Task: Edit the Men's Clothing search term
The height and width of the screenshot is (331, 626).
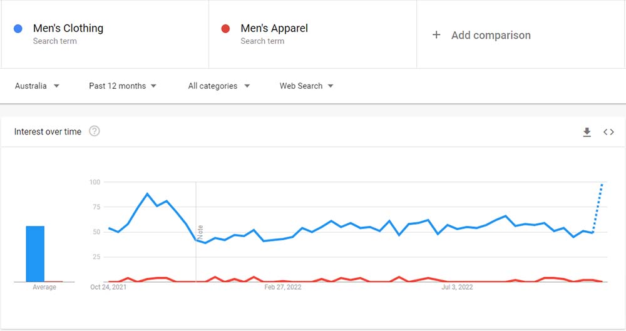Action: pos(68,28)
